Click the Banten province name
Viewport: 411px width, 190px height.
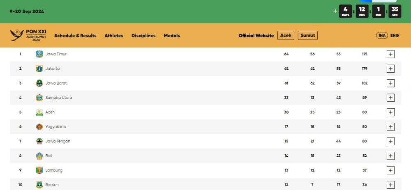coord(52,185)
